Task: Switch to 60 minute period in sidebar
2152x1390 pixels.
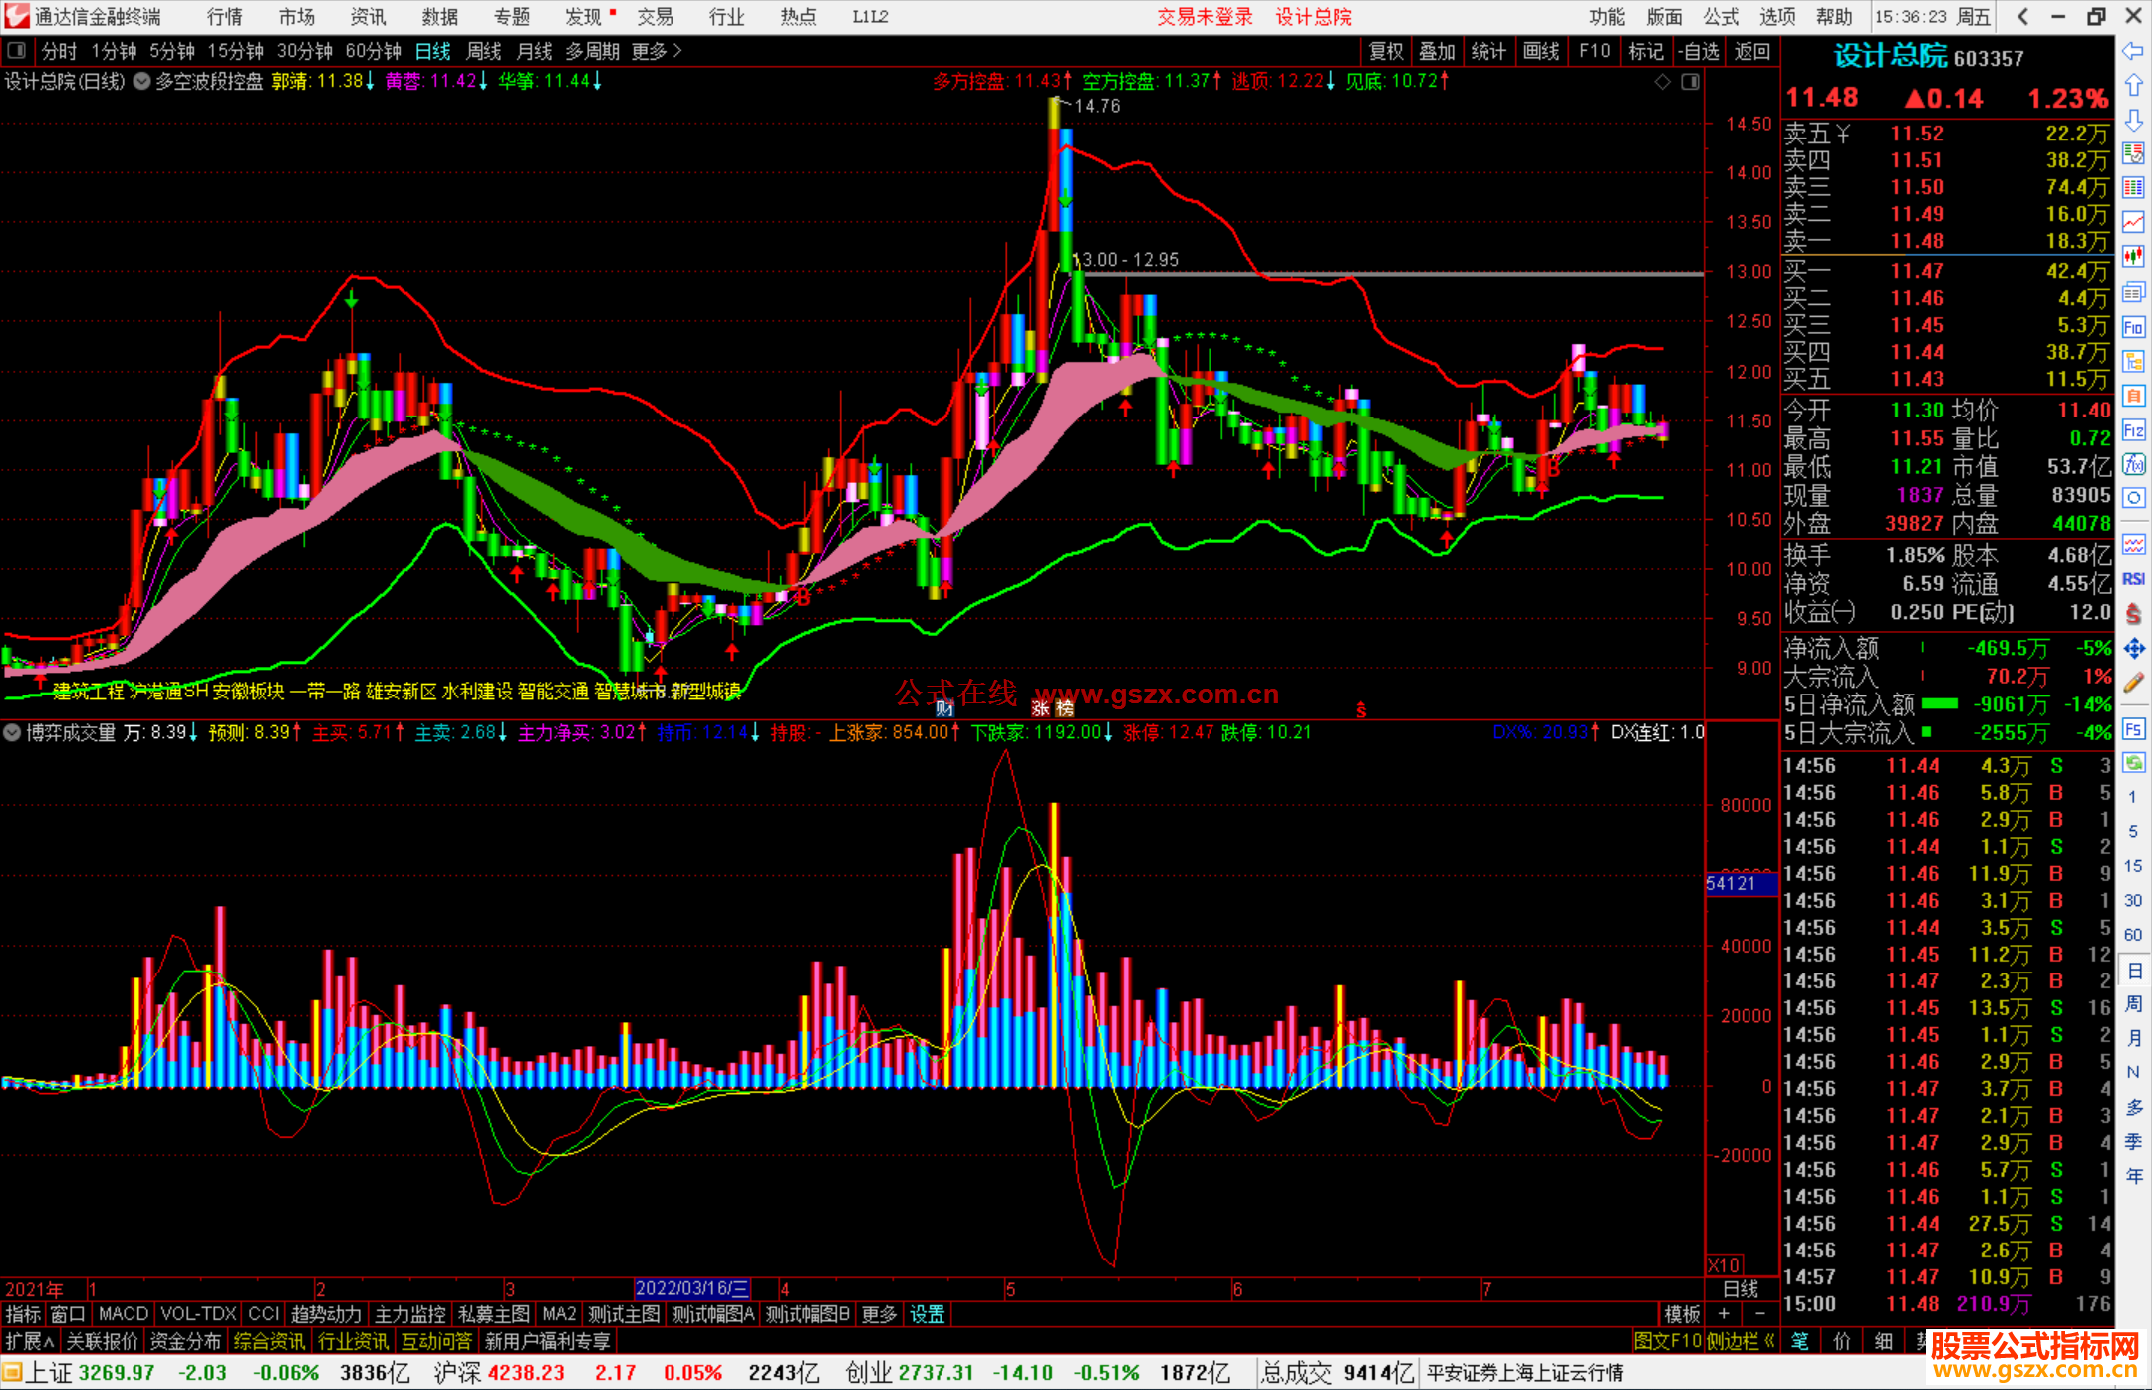Action: pos(2133,935)
